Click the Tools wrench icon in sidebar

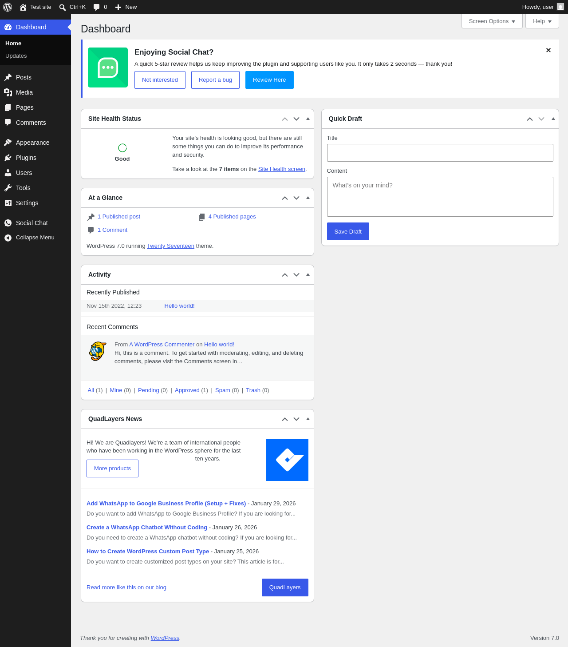point(8,188)
